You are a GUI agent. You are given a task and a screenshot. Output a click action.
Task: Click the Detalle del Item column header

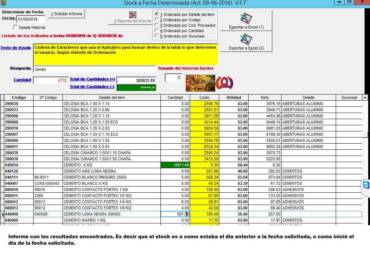112,97
